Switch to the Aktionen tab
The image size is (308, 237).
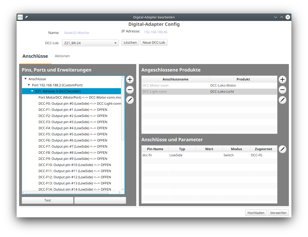(62, 56)
